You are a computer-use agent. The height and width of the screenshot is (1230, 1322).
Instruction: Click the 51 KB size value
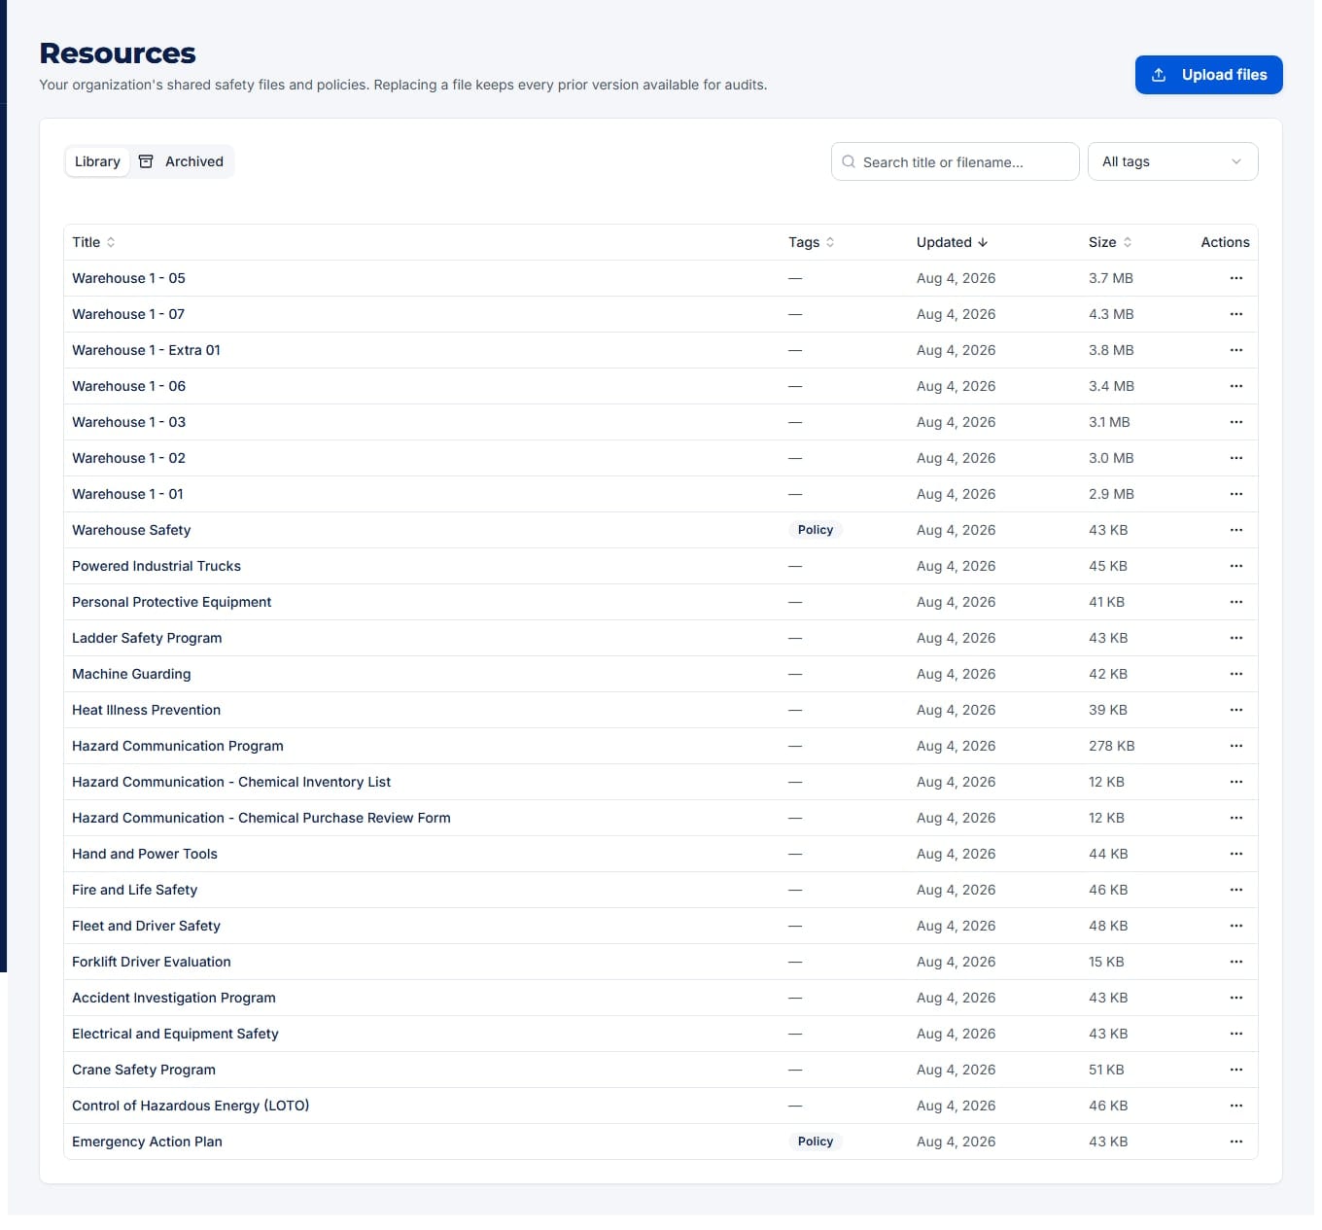click(1106, 1070)
